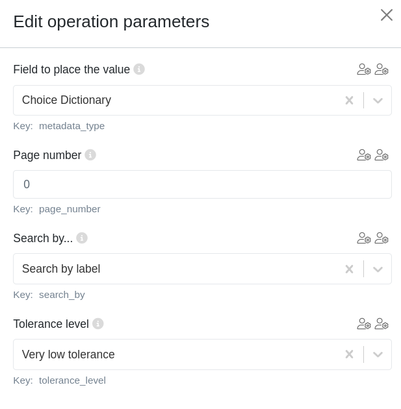Click first user-settings icon in Tolerance level row
The image size is (401, 409).
(364, 323)
